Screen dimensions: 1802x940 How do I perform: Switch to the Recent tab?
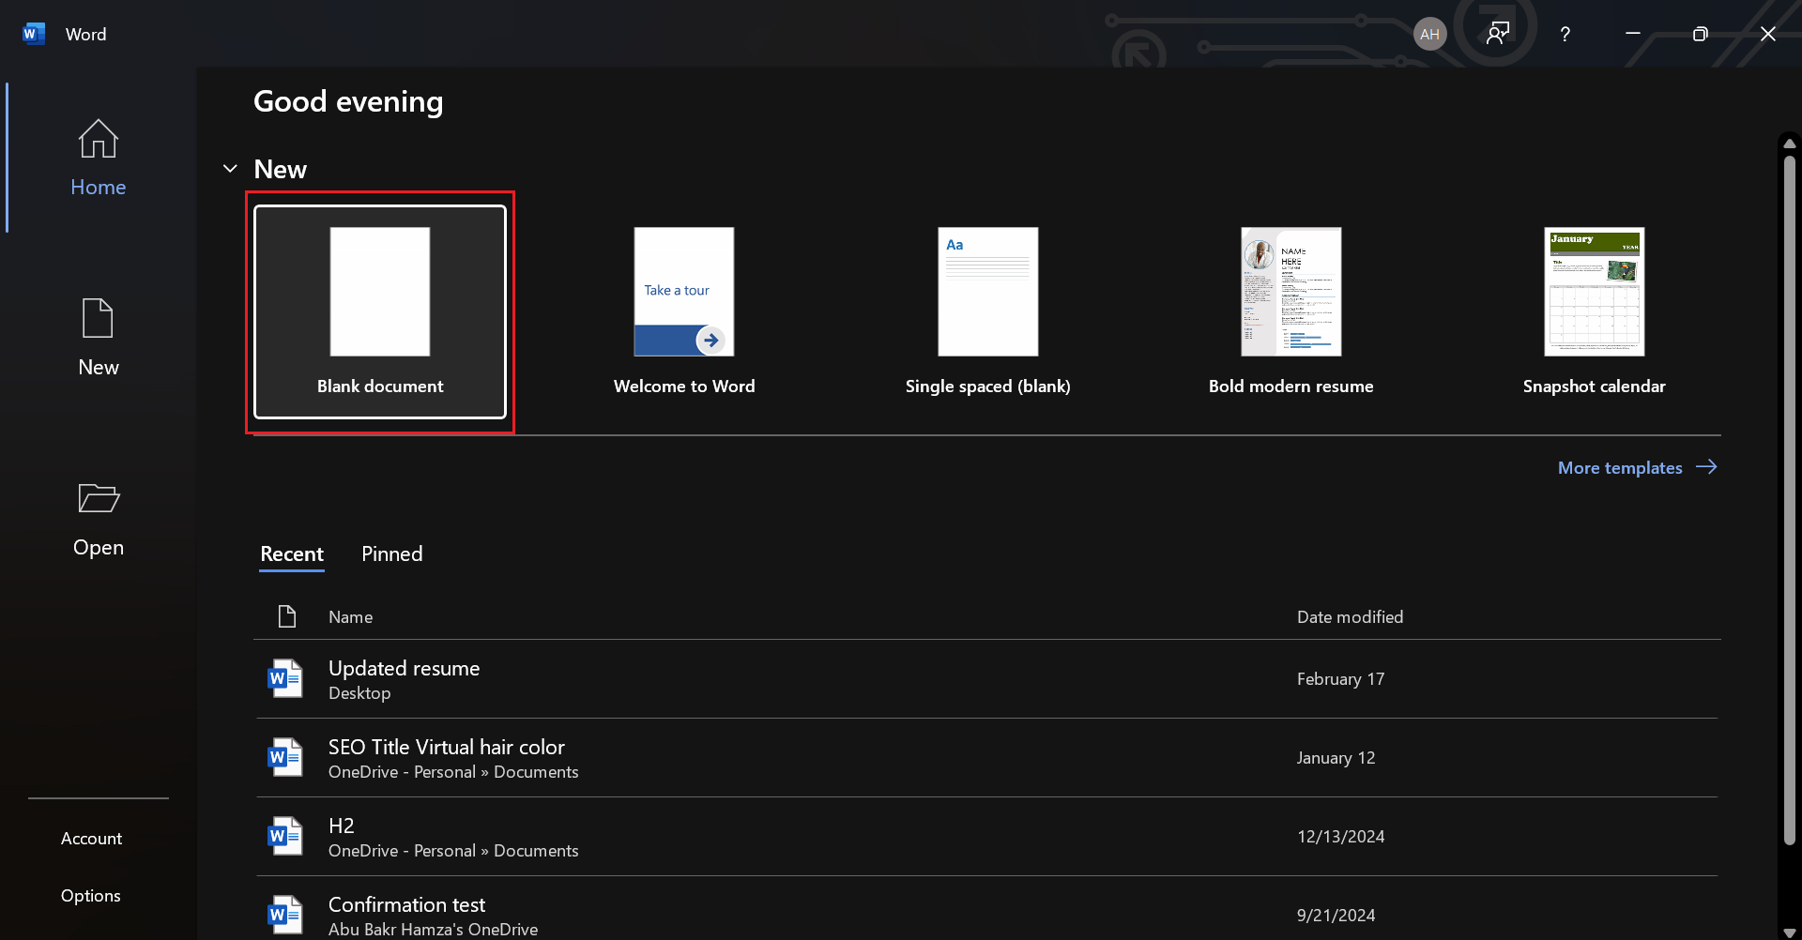pos(292,553)
